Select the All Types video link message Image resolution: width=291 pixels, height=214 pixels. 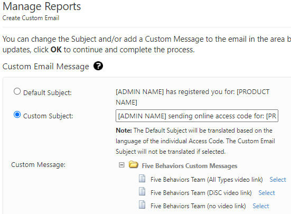pyautogui.click(x=278, y=180)
